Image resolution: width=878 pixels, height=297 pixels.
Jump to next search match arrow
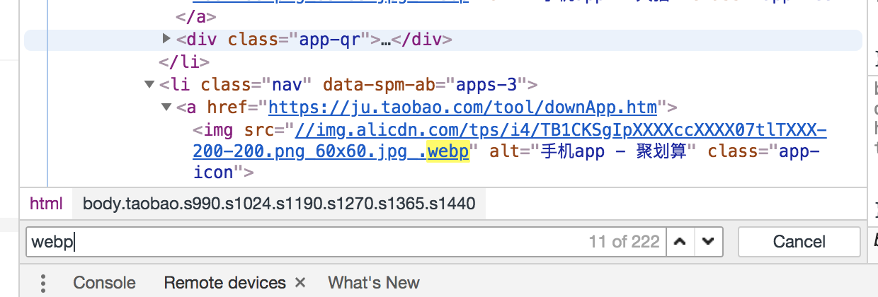point(707,242)
